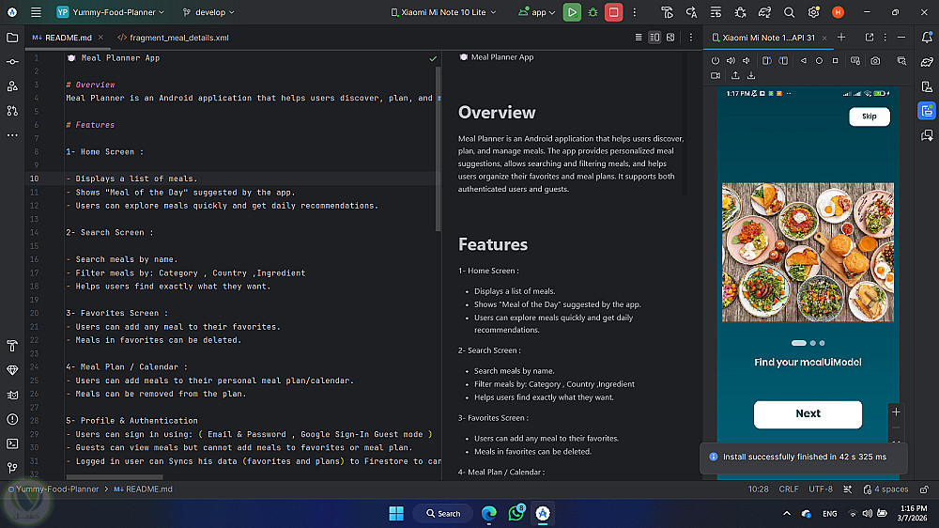939x528 pixels.
Task: Open IDE settings gear icon
Action: pyautogui.click(x=813, y=12)
